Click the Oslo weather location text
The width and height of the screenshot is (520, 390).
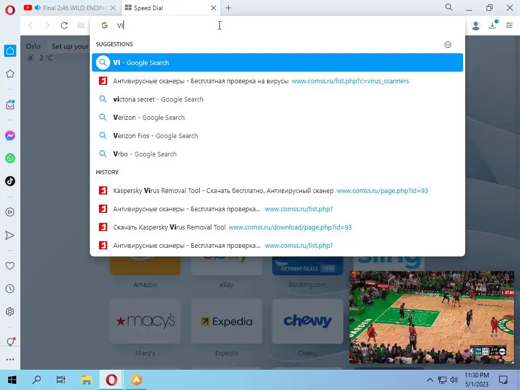tap(33, 46)
